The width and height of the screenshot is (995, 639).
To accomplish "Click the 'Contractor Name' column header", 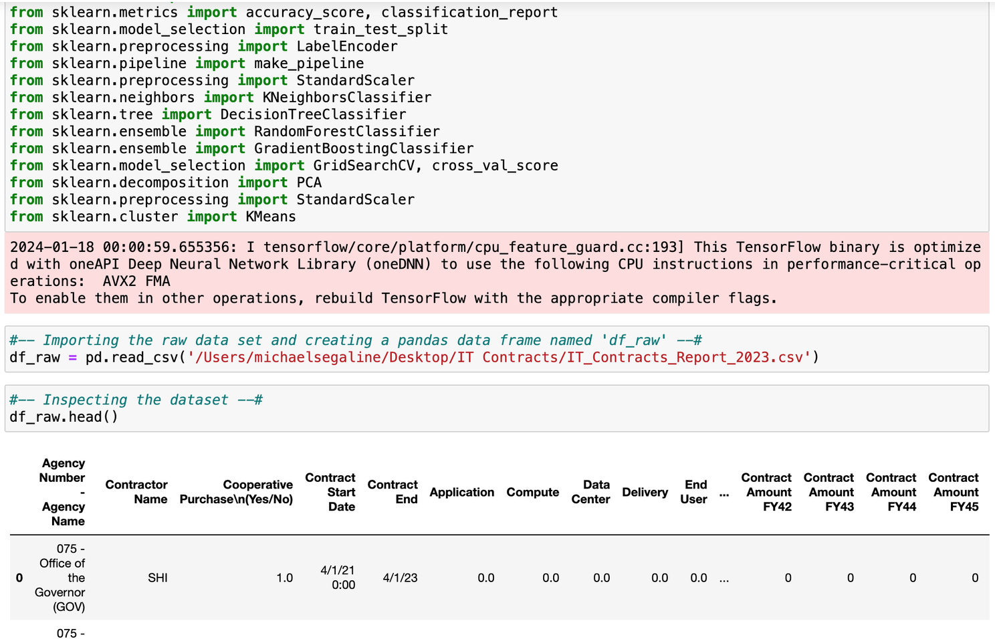I will (136, 492).
